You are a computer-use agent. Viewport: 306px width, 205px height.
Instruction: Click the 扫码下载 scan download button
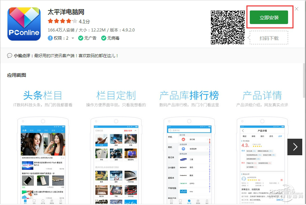click(269, 38)
